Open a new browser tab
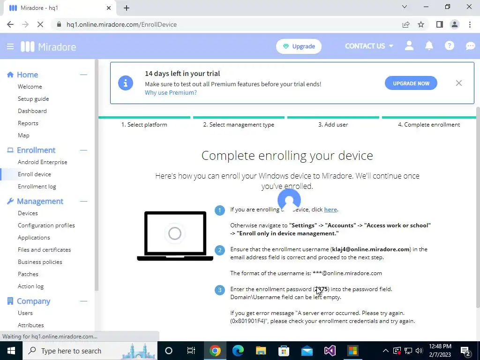The height and width of the screenshot is (360, 480). click(127, 8)
